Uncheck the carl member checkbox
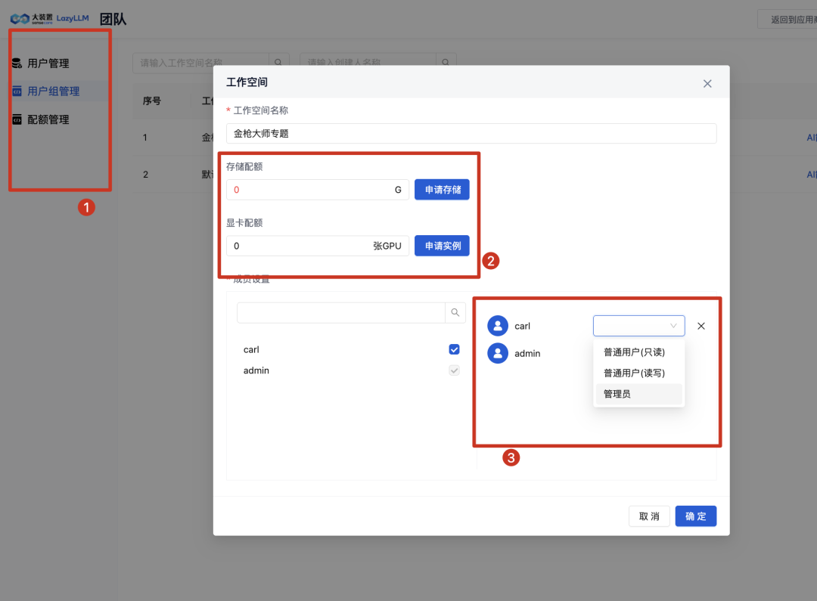The image size is (817, 601). tap(455, 349)
